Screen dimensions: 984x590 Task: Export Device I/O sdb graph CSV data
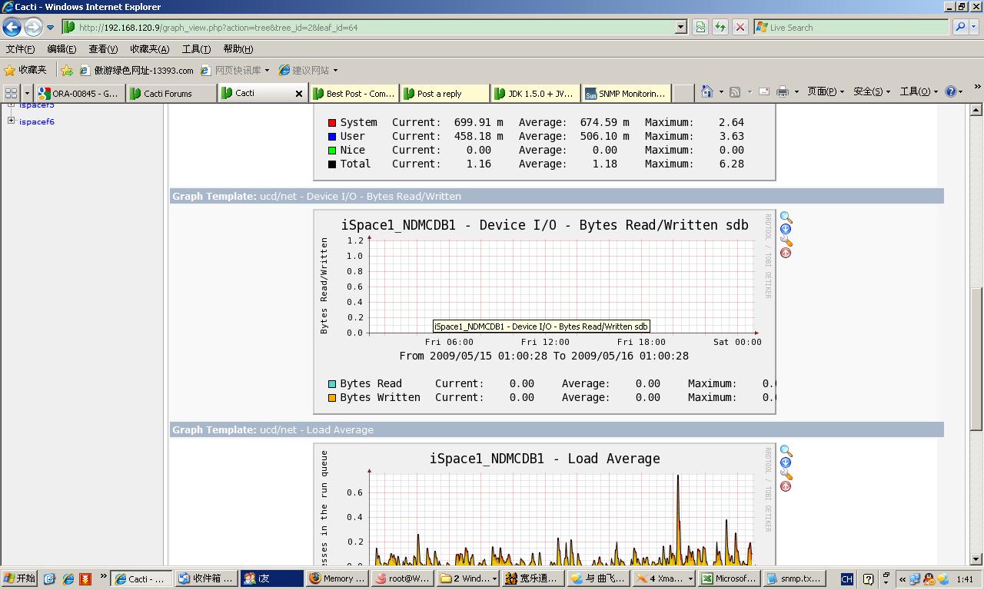click(786, 229)
